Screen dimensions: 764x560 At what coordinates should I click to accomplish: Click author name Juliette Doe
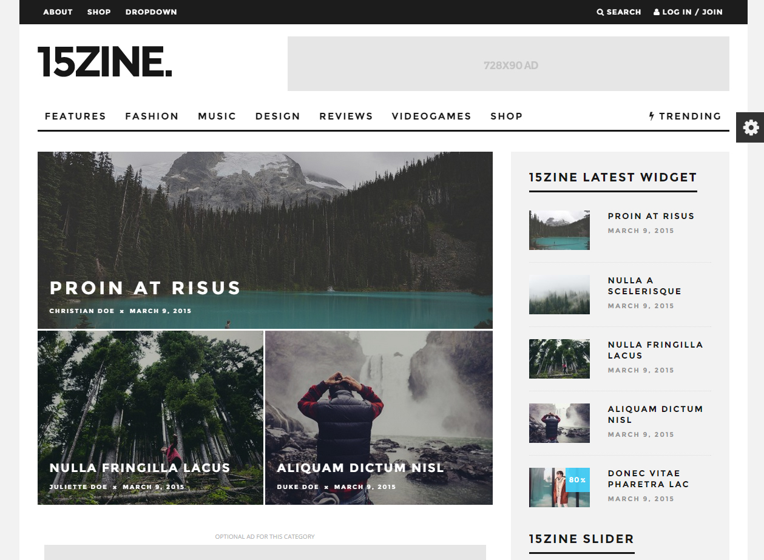coord(78,487)
